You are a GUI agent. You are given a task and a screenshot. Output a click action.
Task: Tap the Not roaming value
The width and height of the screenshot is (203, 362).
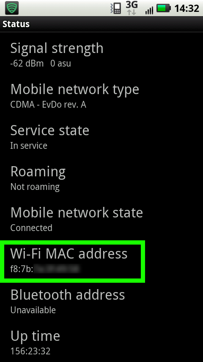(35, 187)
